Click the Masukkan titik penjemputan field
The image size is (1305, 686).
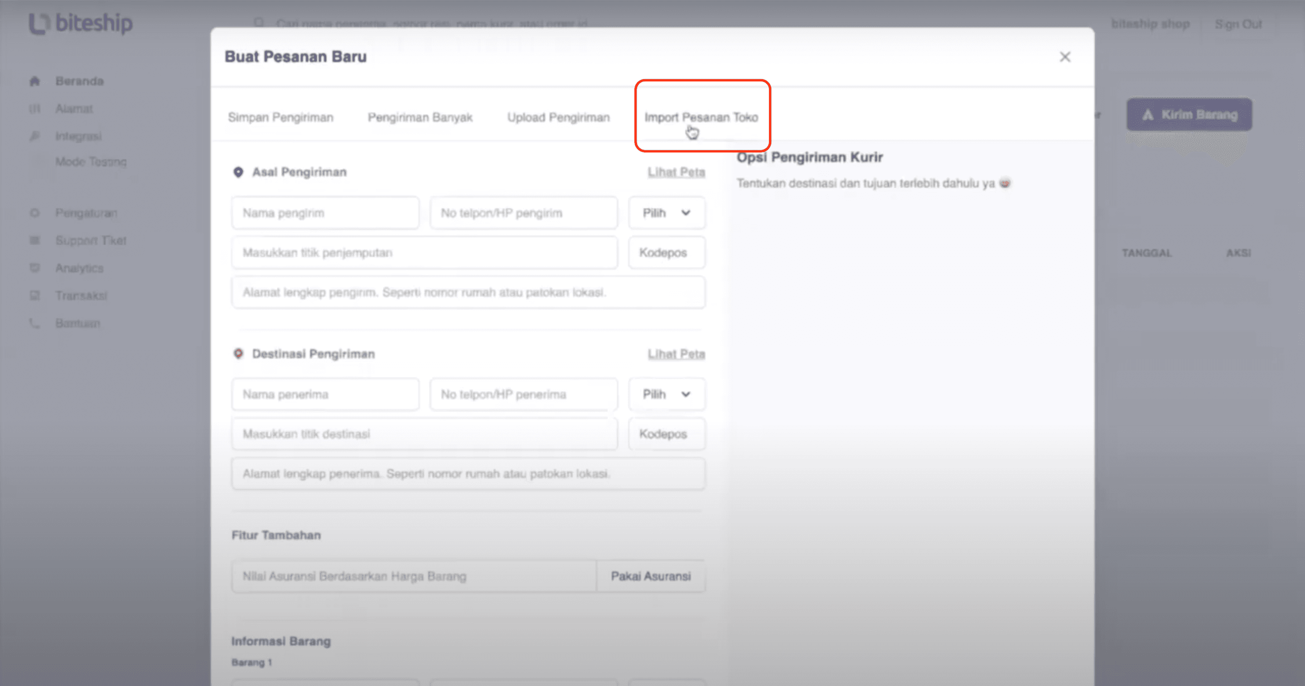pos(425,252)
